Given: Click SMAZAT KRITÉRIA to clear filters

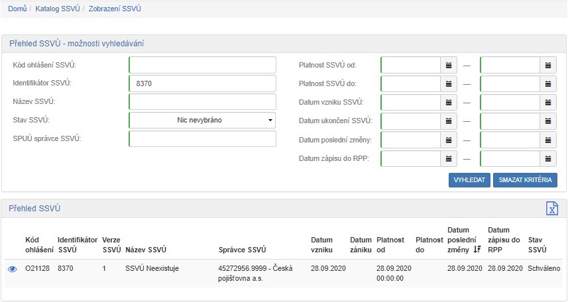Looking at the screenshot, I should [525, 180].
